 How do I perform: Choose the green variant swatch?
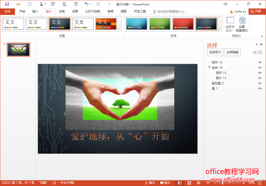(160, 24)
